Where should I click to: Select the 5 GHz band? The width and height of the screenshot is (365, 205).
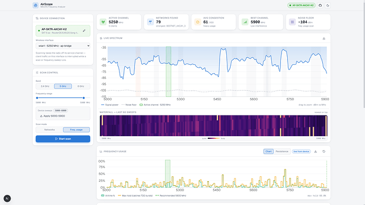(x=63, y=86)
